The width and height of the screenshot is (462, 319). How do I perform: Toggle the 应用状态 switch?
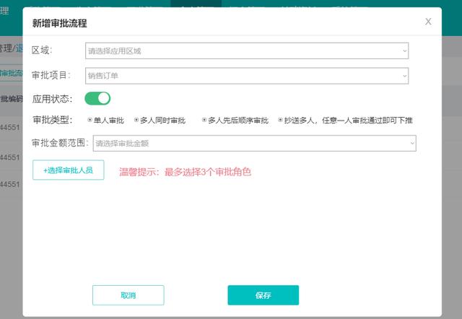[x=97, y=98]
